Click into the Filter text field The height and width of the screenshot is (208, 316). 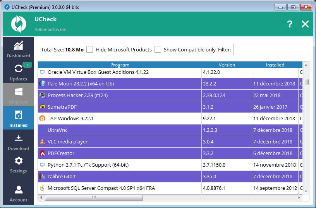pyautogui.click(x=271, y=49)
